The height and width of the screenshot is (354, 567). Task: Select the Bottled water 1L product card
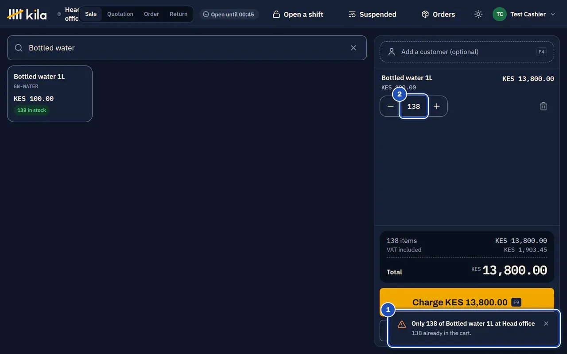(50, 94)
